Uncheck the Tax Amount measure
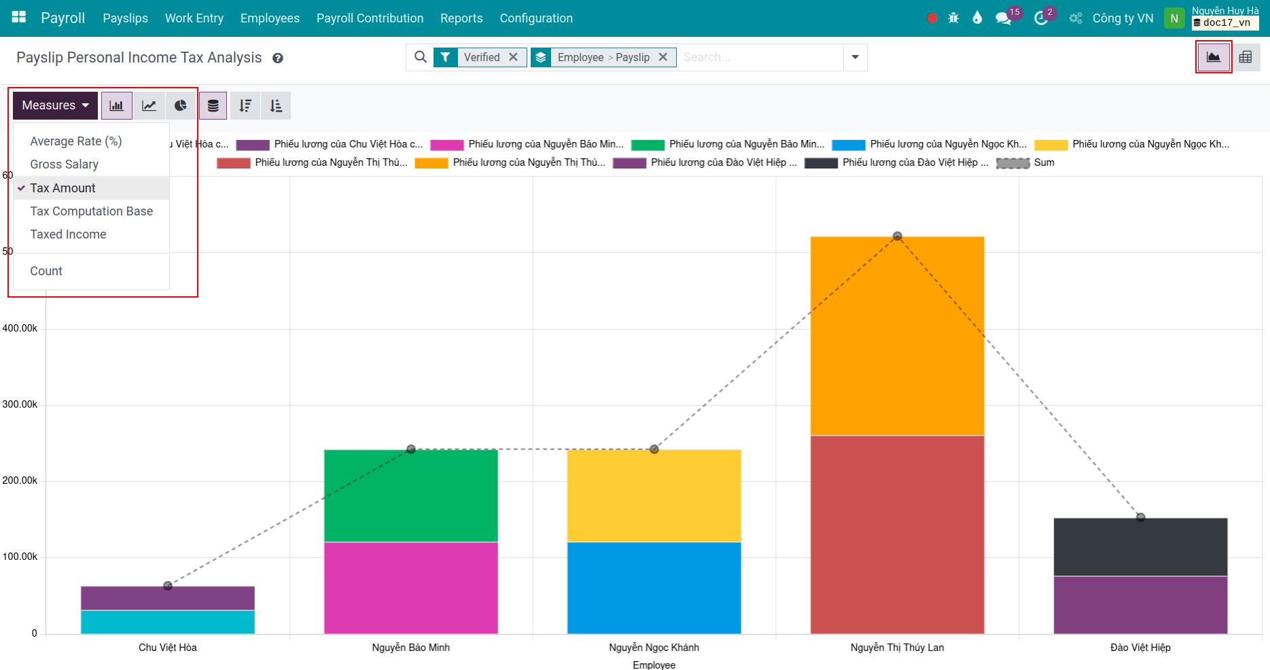 (x=62, y=188)
